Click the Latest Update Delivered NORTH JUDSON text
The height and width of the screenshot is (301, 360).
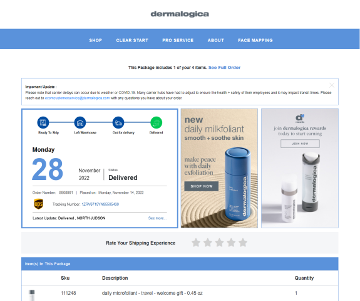(x=69, y=218)
